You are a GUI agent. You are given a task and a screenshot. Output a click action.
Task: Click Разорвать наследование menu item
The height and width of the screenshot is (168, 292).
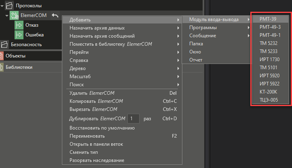[97, 160]
